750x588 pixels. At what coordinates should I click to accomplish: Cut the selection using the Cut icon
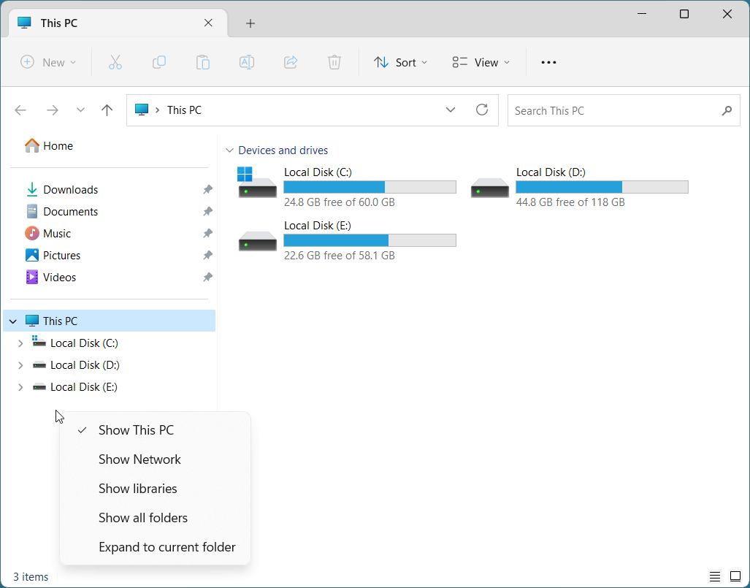point(115,62)
